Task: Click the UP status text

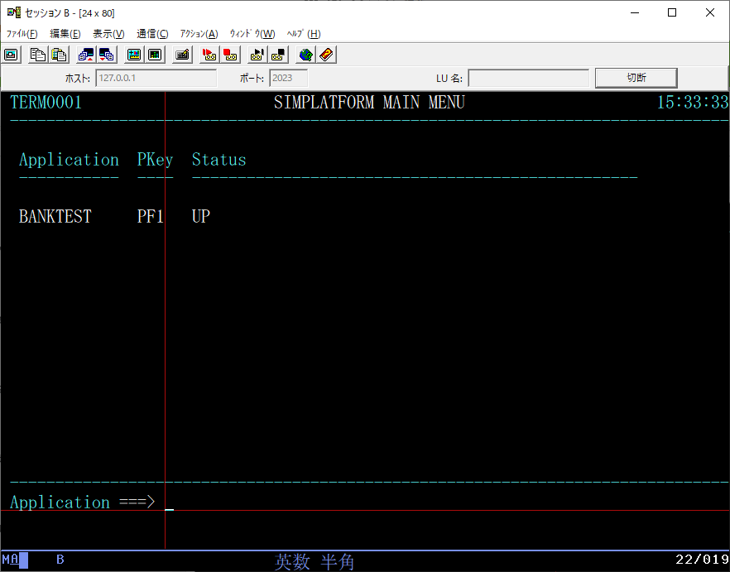Action: (200, 216)
